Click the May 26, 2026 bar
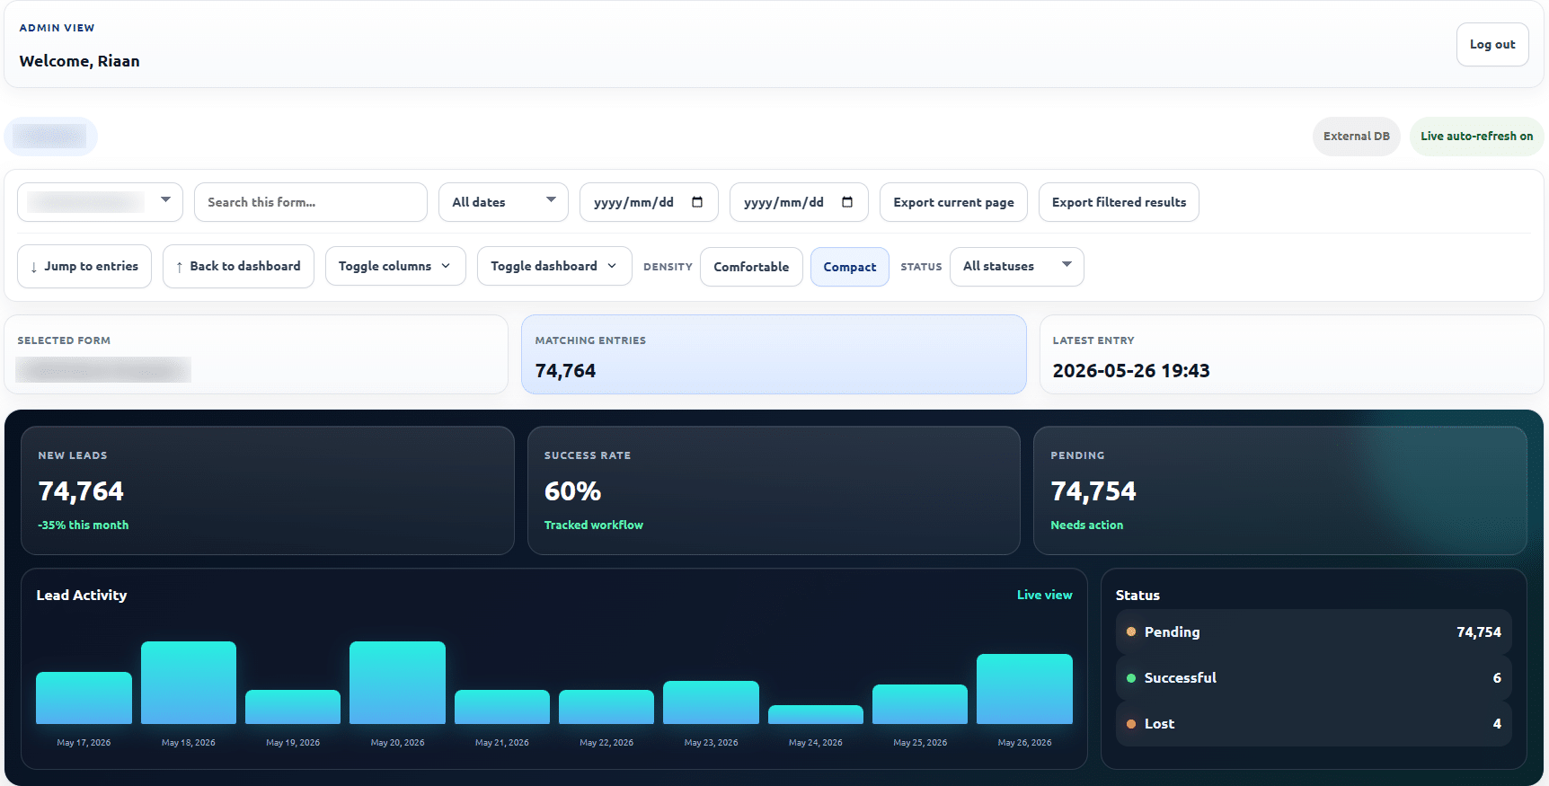The image size is (1549, 786). (x=1024, y=689)
